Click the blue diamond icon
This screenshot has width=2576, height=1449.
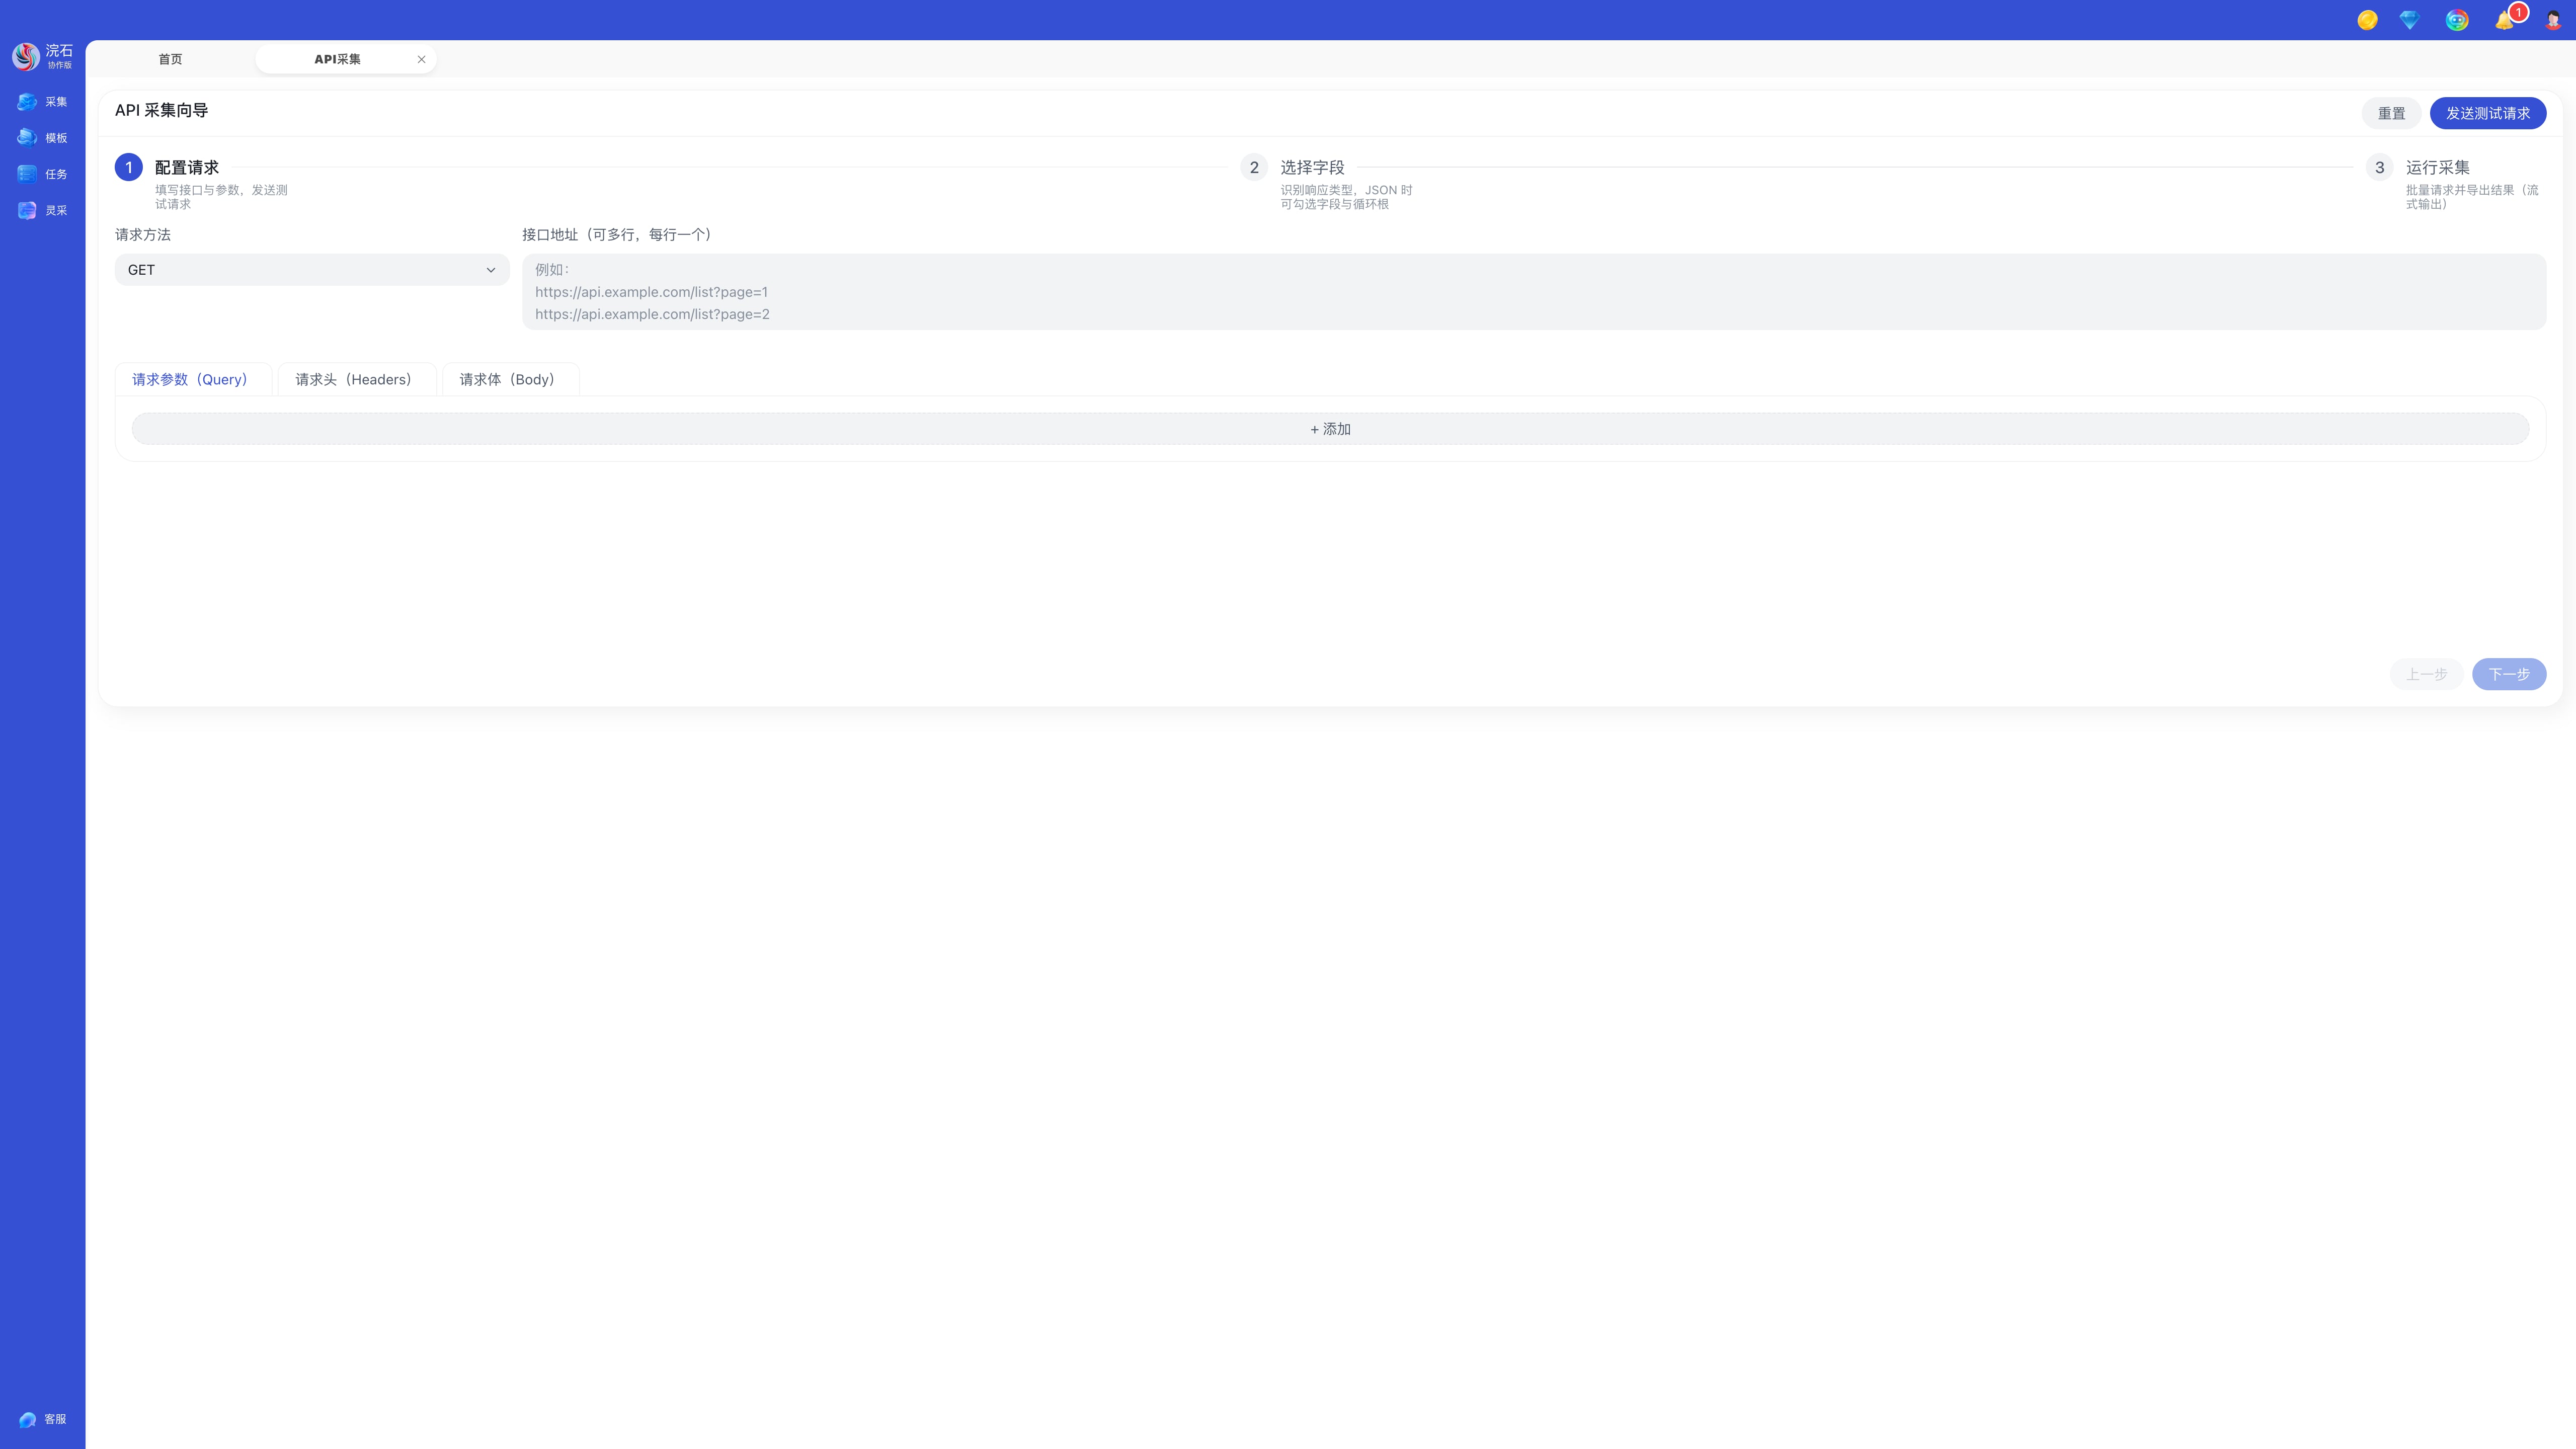pos(2409,20)
